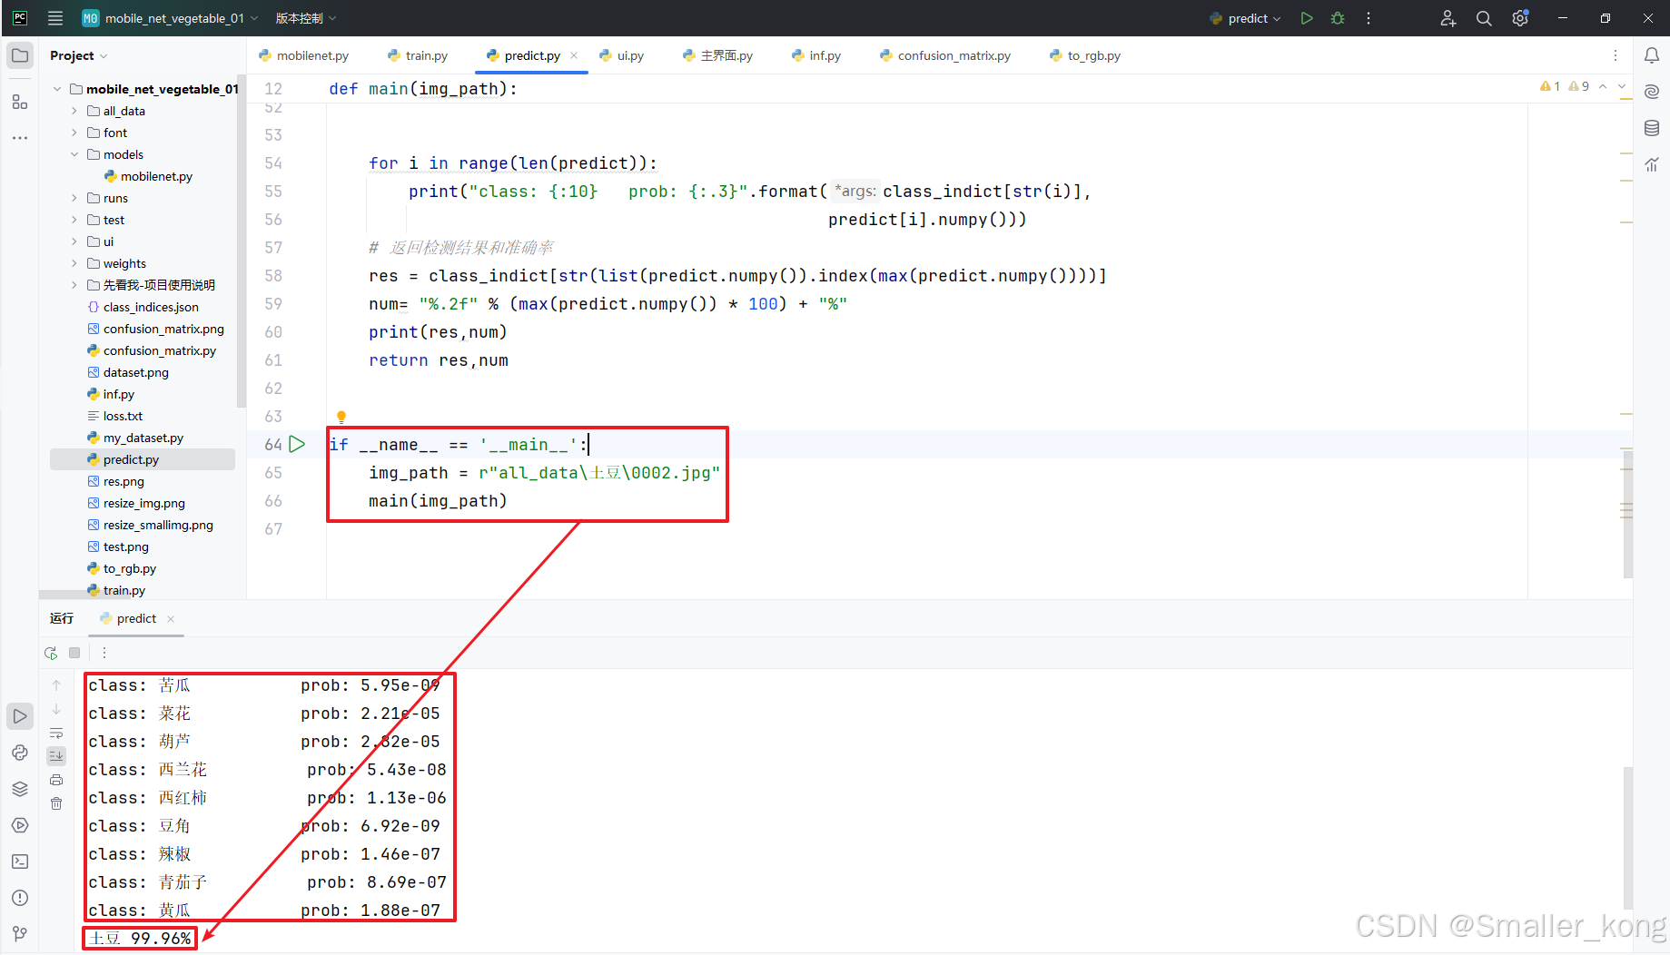Open the Git version control tool window
Image resolution: width=1670 pixels, height=955 pixels.
click(19, 933)
